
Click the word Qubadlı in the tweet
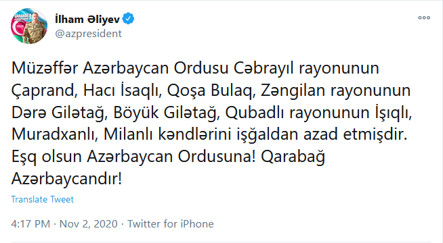tap(254, 113)
